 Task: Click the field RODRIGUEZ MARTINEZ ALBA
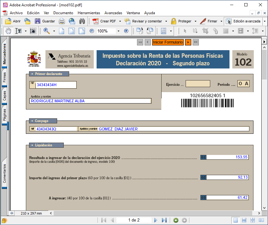(90, 101)
